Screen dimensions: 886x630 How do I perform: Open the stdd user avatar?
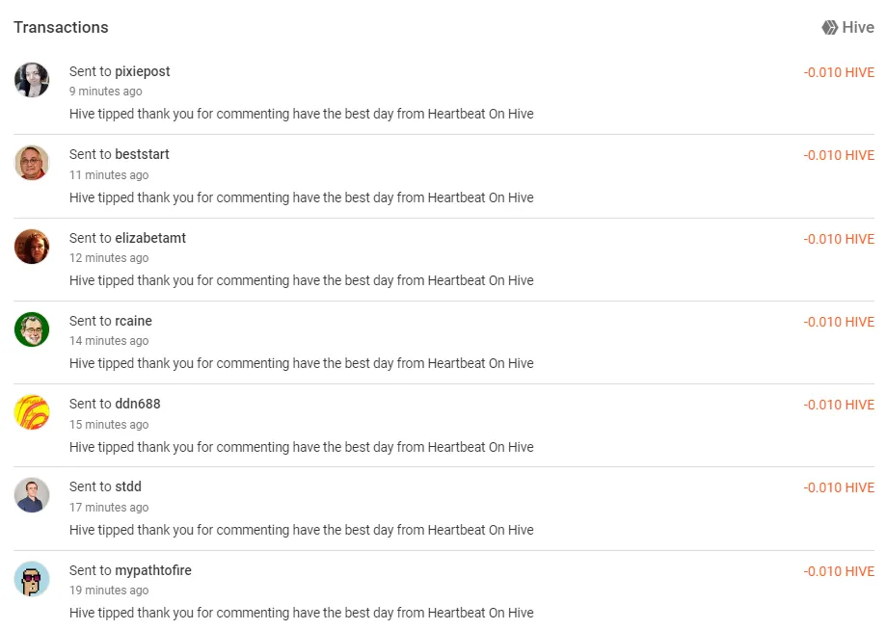pyautogui.click(x=32, y=495)
